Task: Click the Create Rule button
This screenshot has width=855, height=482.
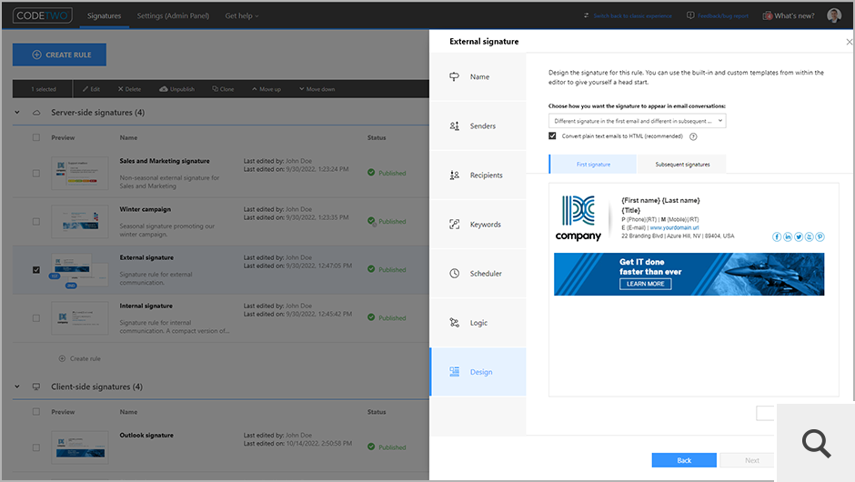Action: coord(59,55)
